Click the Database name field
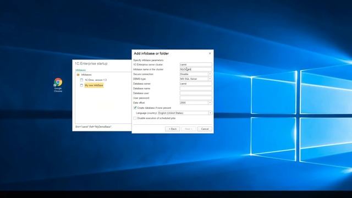 [x=196, y=89]
